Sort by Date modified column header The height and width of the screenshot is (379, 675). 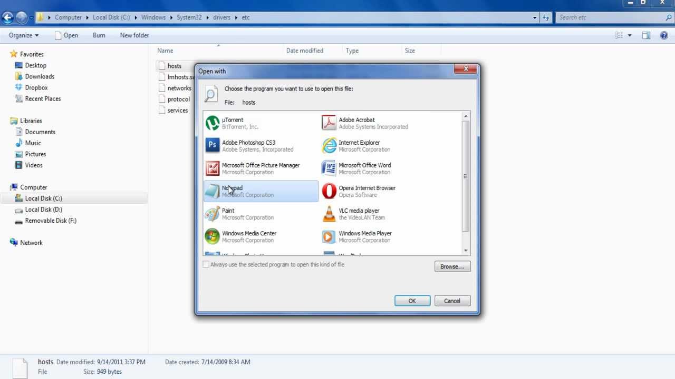click(313, 51)
